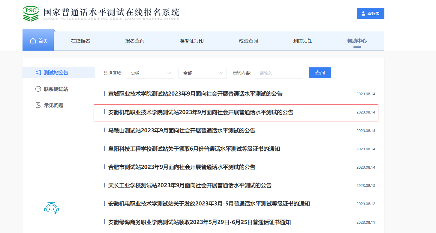Click the home icon in navigation bar
Viewport: 436px width, 233px height.
pos(33,41)
